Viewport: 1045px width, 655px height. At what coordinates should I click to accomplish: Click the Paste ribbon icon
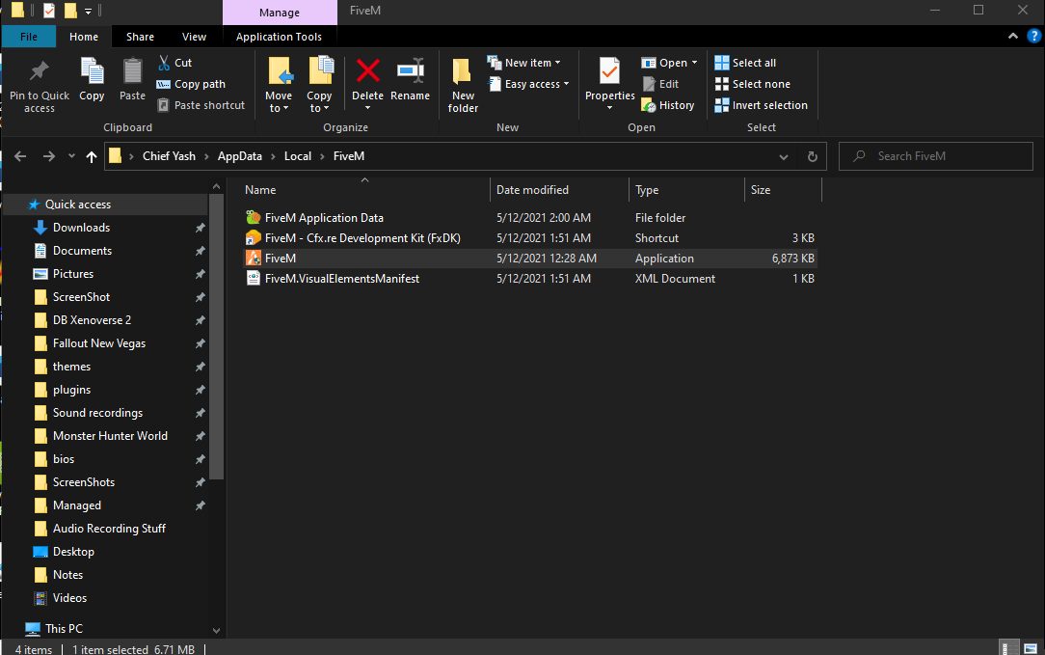click(132, 71)
